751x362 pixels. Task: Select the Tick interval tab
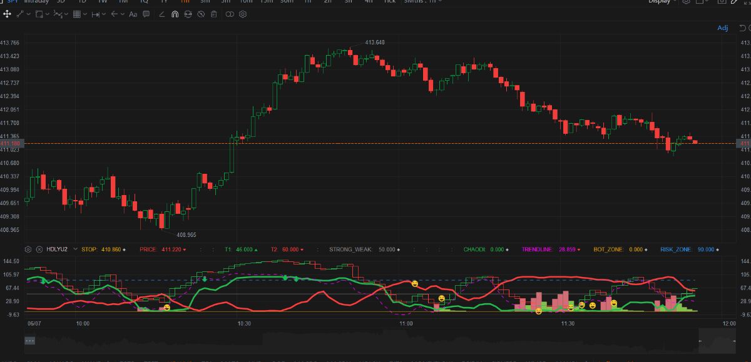coord(389,2)
